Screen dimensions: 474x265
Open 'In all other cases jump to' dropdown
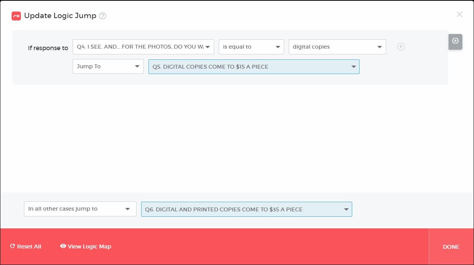click(x=80, y=209)
